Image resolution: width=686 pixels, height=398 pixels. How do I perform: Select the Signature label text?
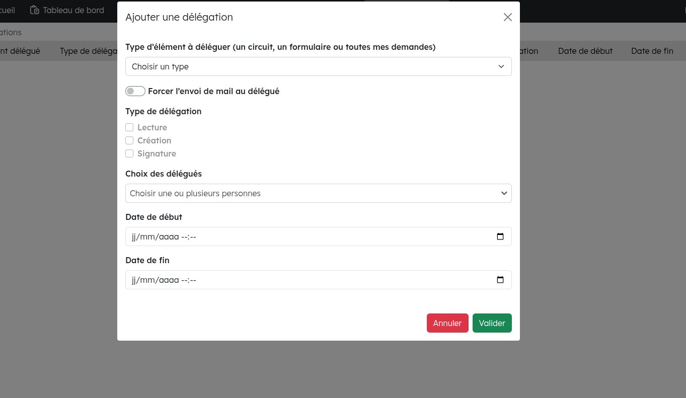click(x=157, y=153)
